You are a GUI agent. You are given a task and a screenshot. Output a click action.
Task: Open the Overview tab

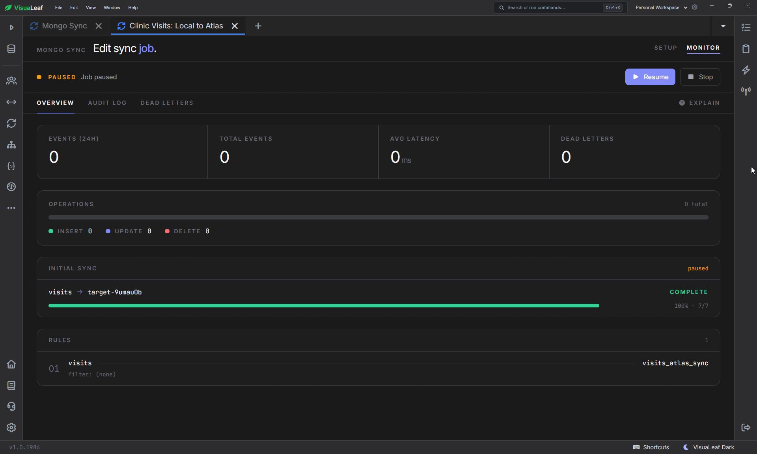click(55, 103)
